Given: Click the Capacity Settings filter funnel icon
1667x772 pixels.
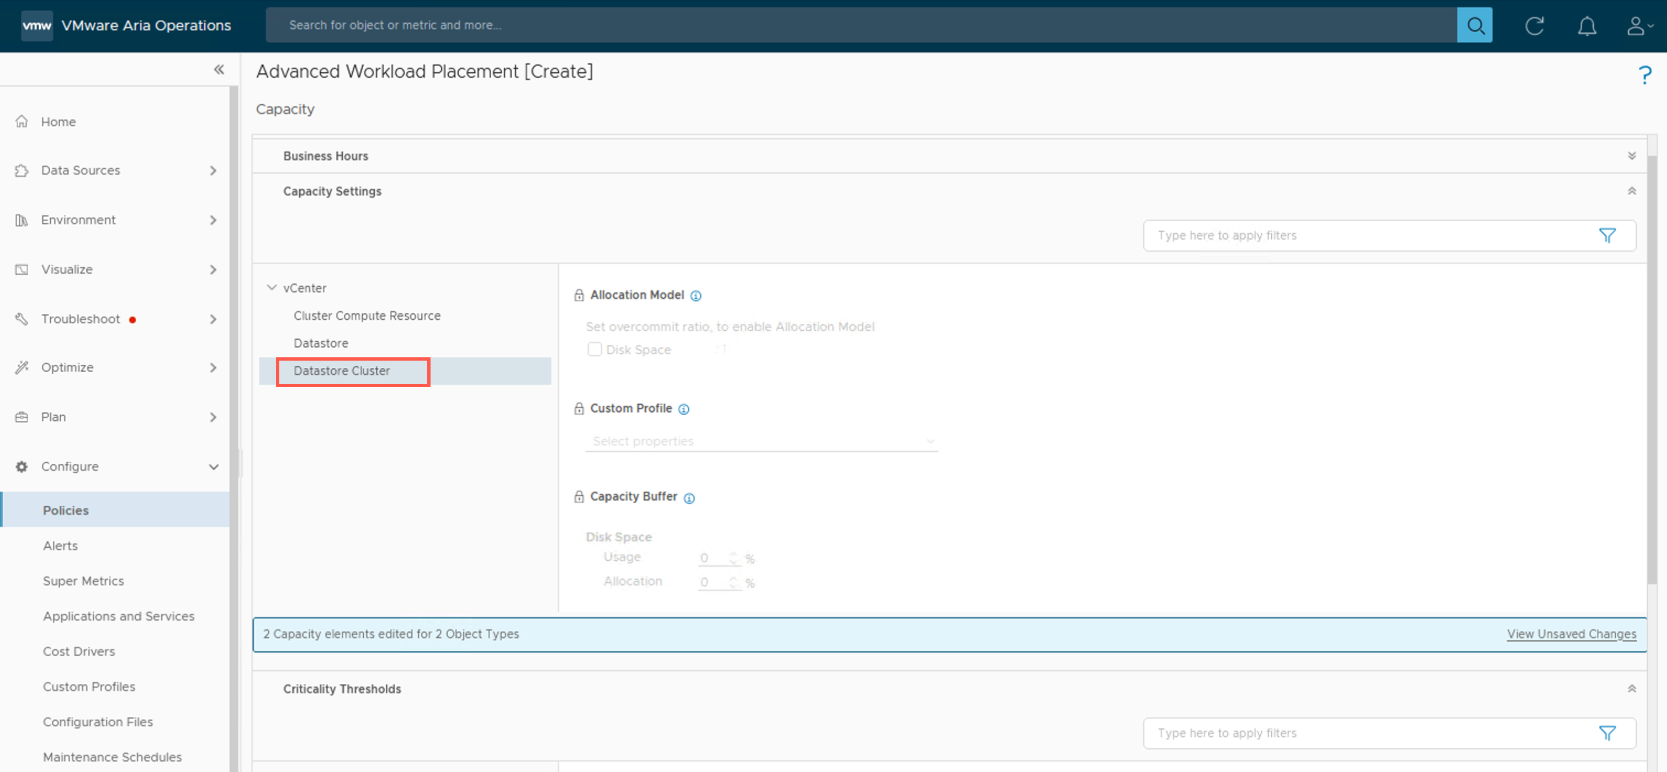Looking at the screenshot, I should coord(1607,235).
